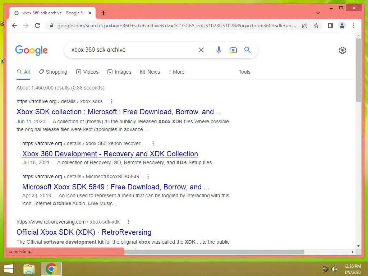Click the scroll right arrow
368x276 pixels.
tap(352, 252)
